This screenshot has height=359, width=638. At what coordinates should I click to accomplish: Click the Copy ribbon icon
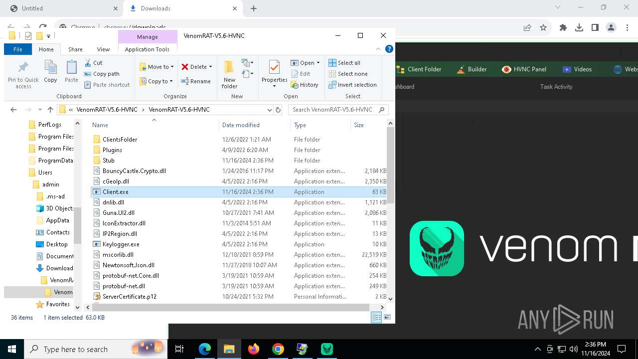coord(50,71)
